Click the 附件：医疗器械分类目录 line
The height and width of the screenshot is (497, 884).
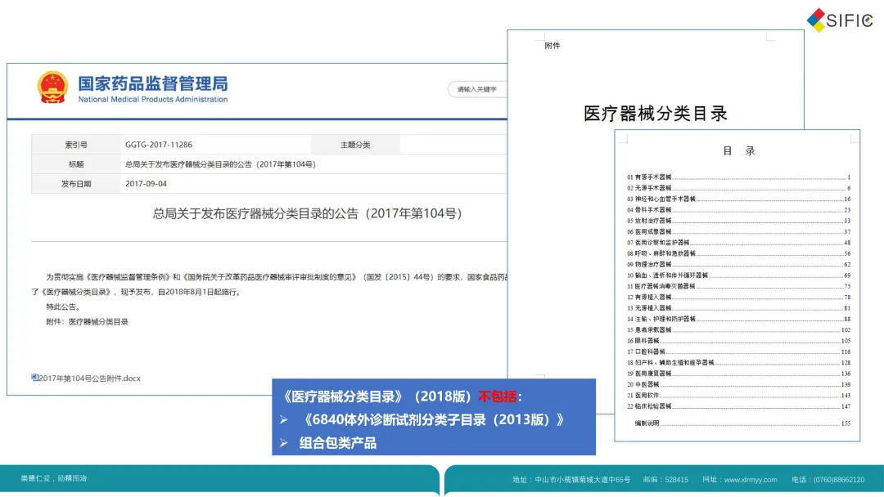(x=88, y=322)
